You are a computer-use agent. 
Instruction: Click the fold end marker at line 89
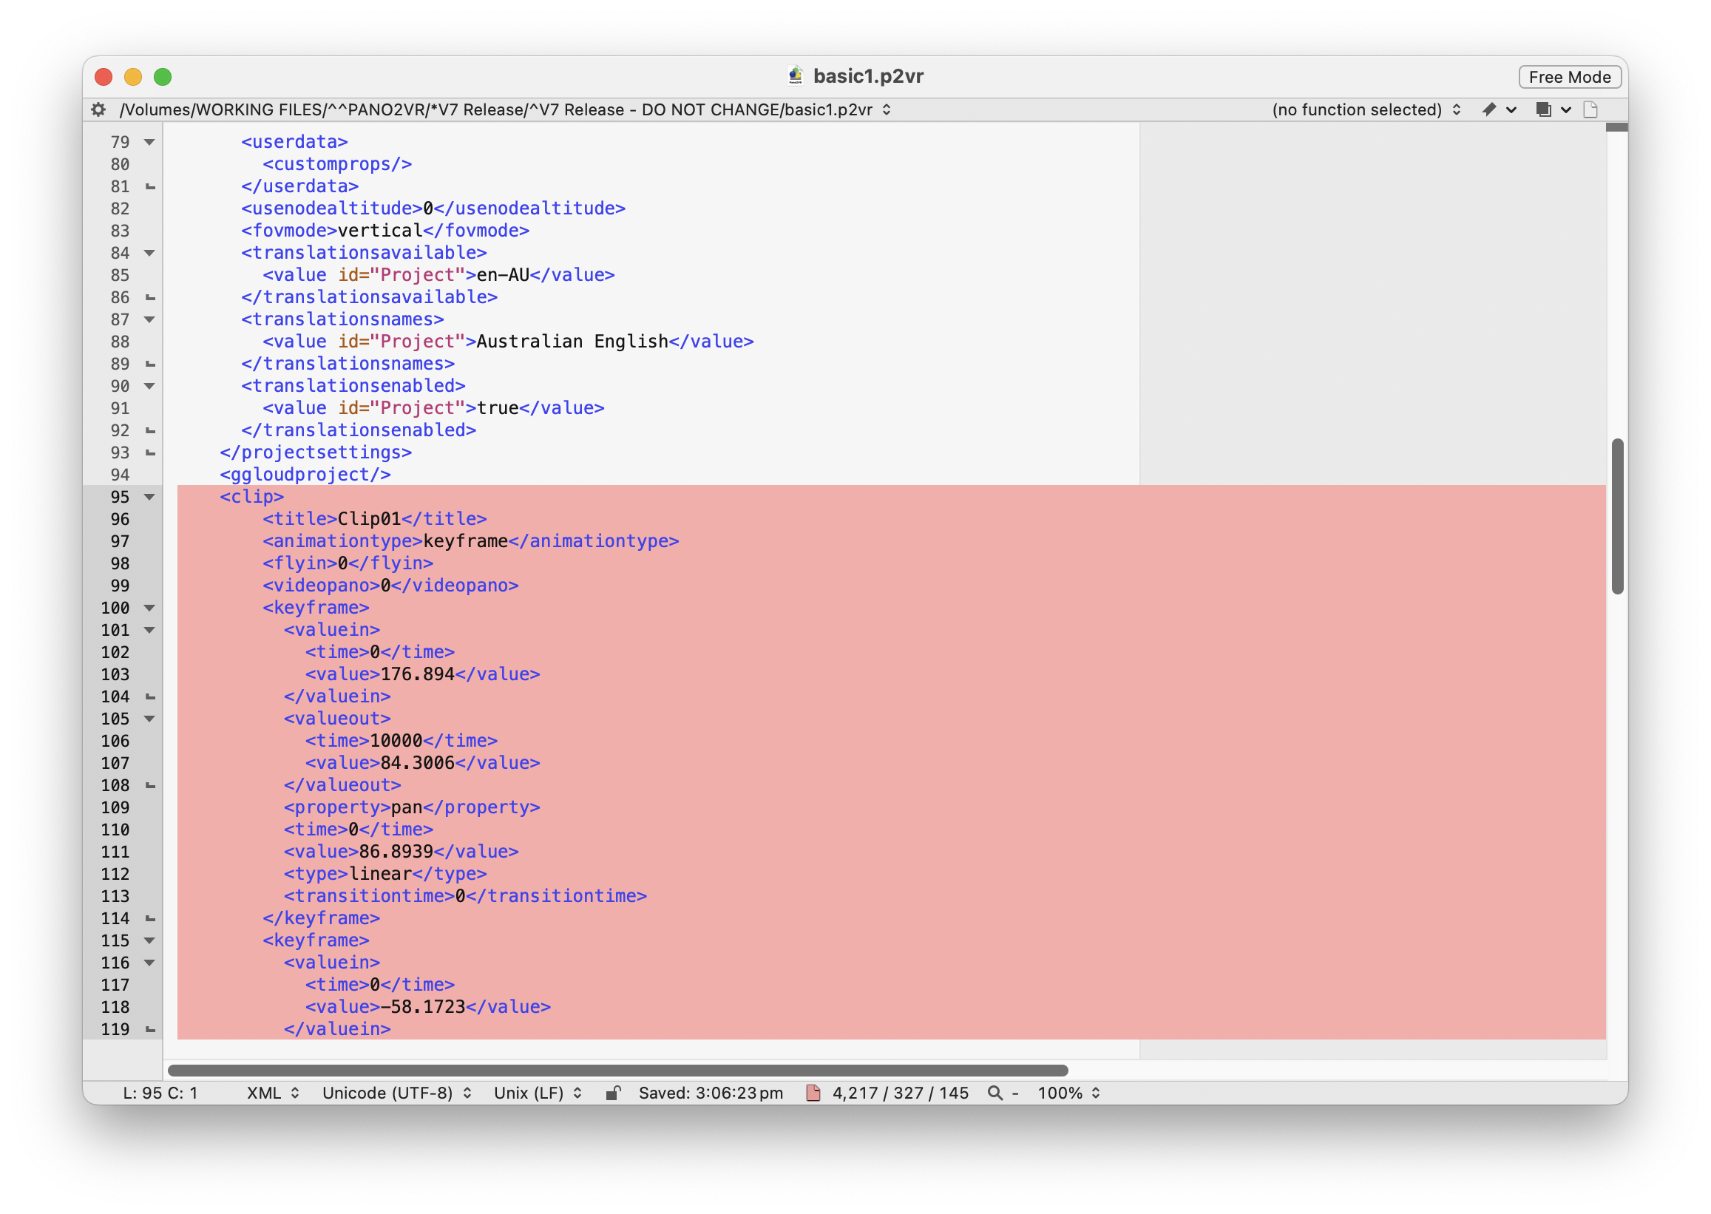pos(150,364)
